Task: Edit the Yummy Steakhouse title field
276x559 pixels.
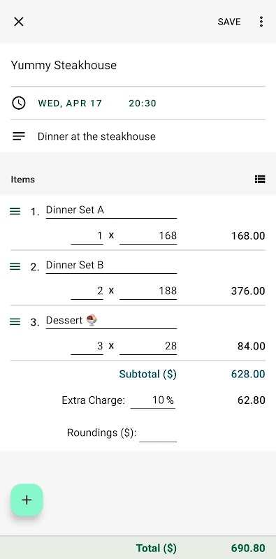Action: tap(138, 66)
